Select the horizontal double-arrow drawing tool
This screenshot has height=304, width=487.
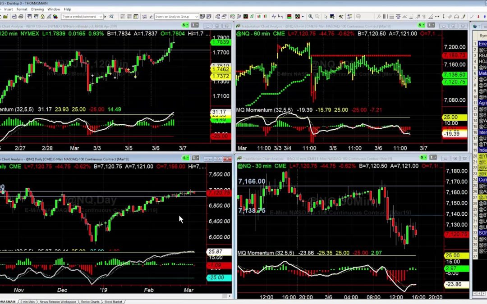437,17
